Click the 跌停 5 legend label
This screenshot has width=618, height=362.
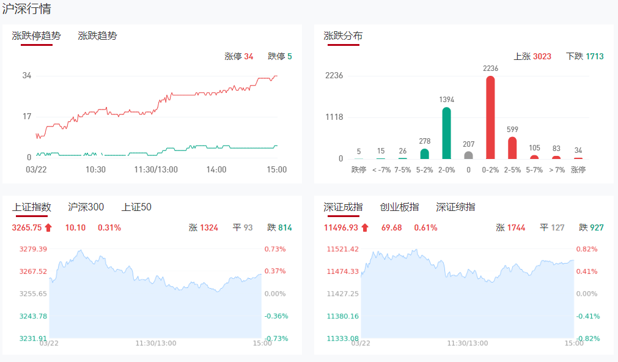click(x=280, y=56)
